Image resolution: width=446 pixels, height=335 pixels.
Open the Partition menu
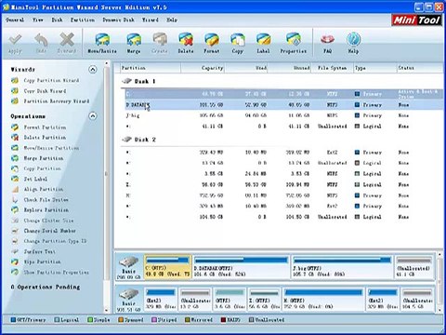(83, 20)
